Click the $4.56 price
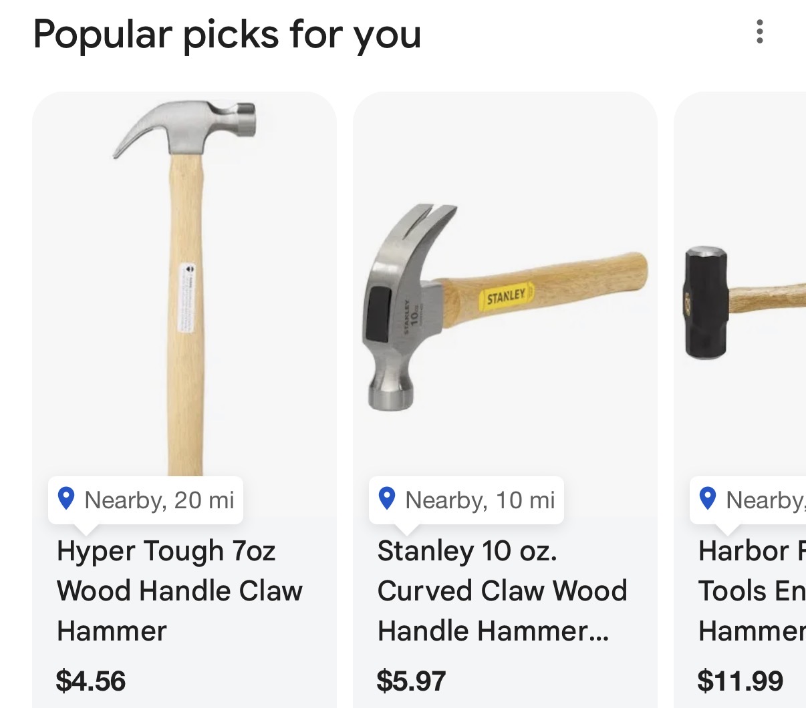The width and height of the screenshot is (806, 708). 91,681
